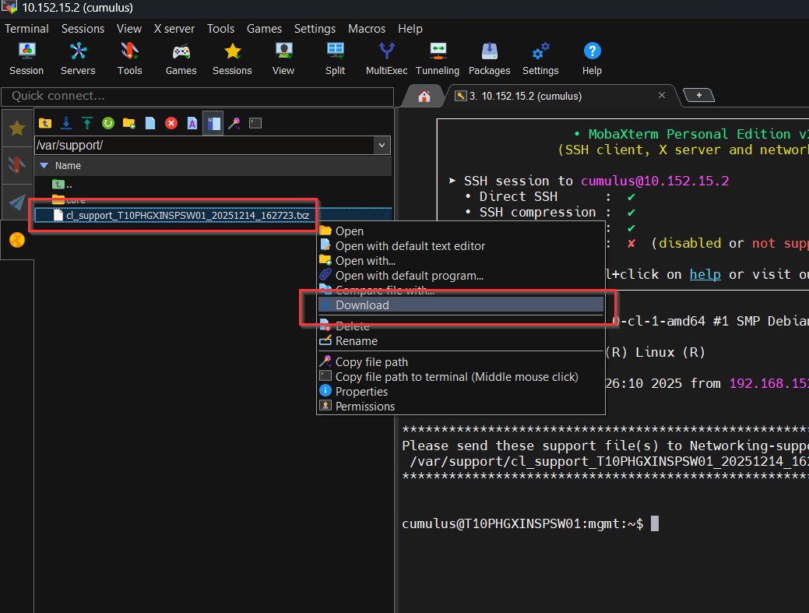Switch to the home tab
809x613 pixels.
coord(424,97)
